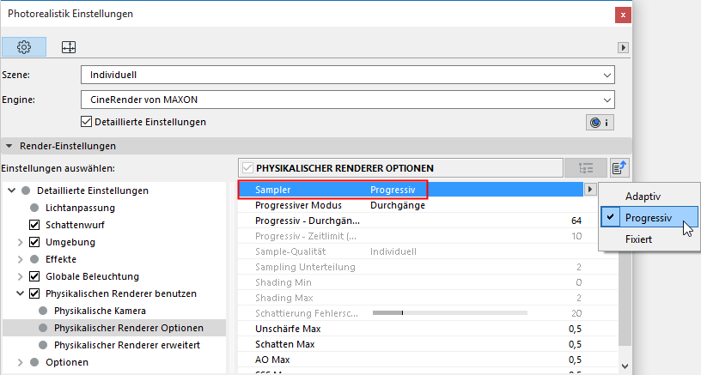This screenshot has width=701, height=375.
Task: Toggle Detaillierte Einstellungen checkbox
Action: tap(86, 122)
